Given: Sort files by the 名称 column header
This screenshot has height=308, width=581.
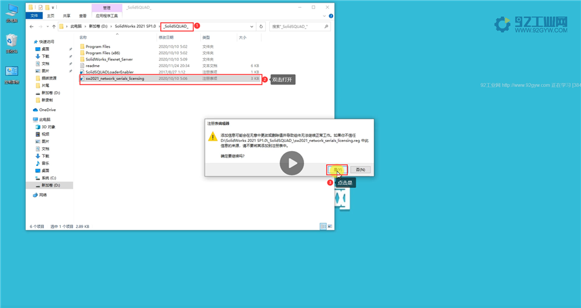Looking at the screenshot, I should [117, 37].
